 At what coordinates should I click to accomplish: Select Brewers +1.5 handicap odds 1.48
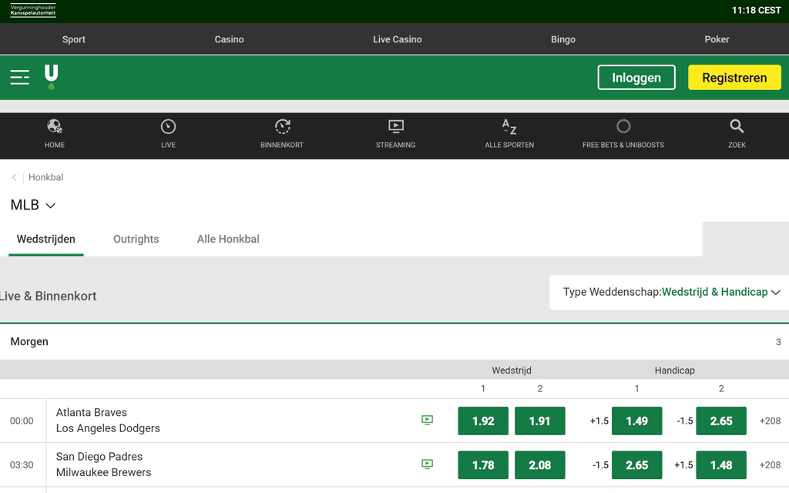[721, 465]
